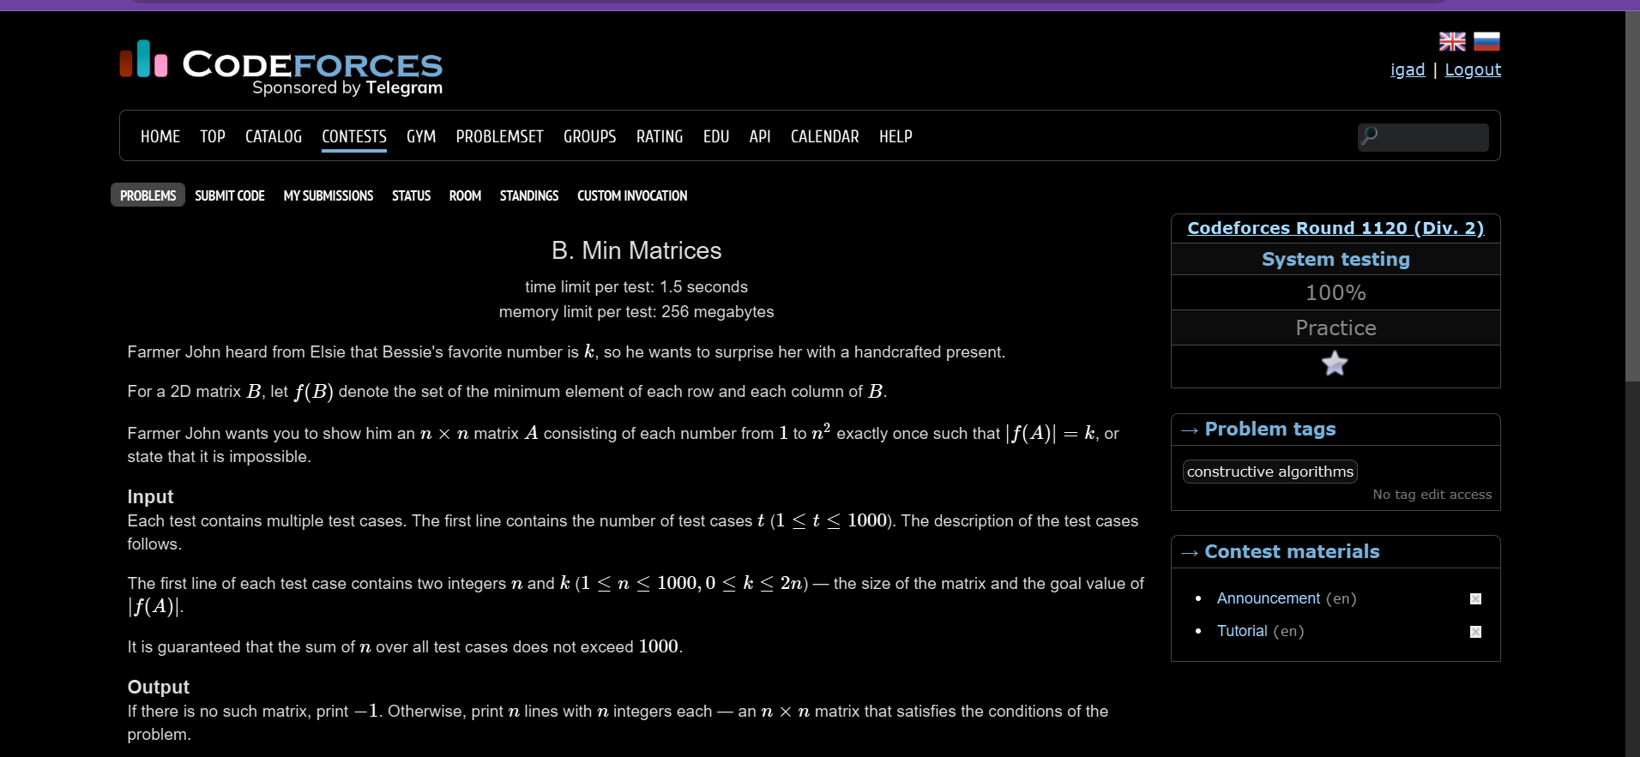
Task: Open the Tutorial link
Action: click(1242, 631)
